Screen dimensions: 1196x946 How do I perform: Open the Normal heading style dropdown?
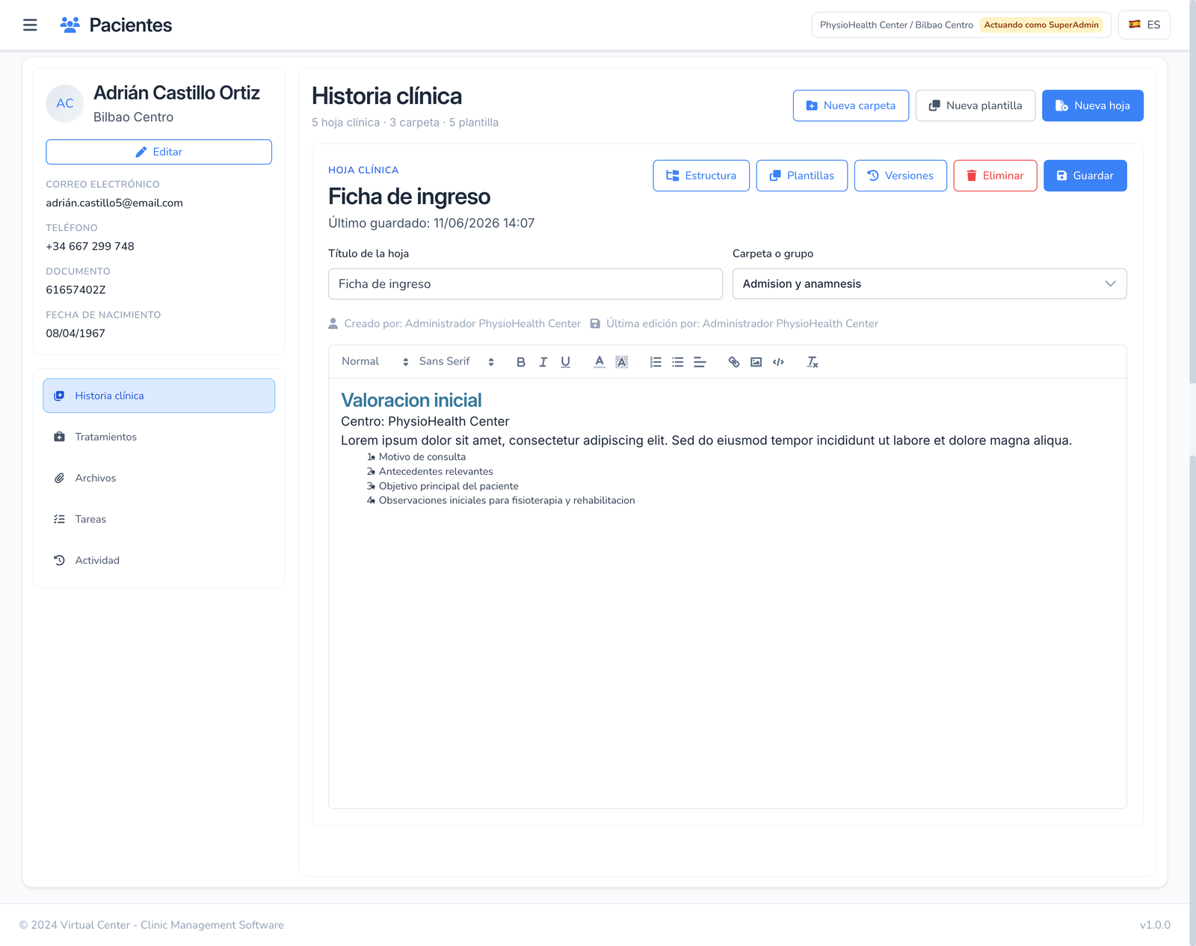[375, 362]
